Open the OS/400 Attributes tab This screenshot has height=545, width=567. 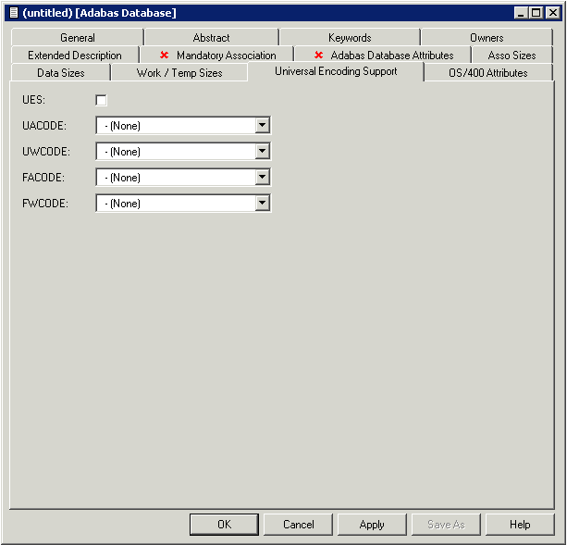click(x=488, y=73)
